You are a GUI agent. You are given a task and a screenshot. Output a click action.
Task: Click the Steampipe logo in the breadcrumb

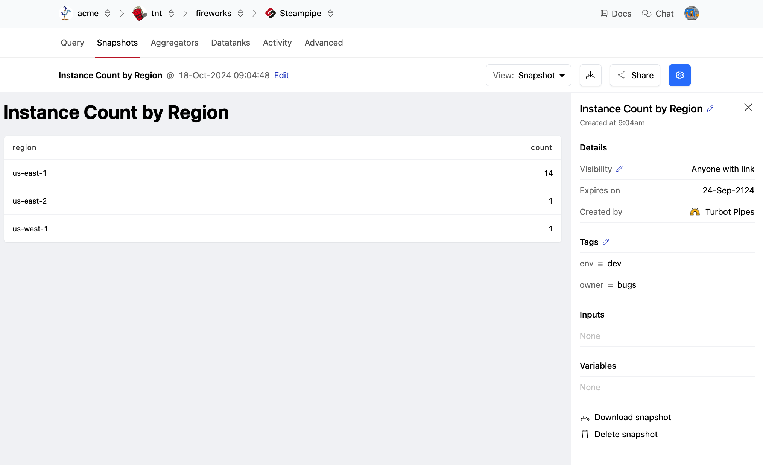(x=270, y=14)
